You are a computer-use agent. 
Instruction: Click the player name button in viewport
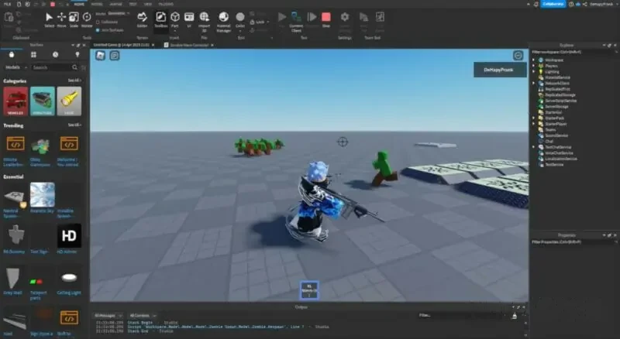pyautogui.click(x=500, y=70)
